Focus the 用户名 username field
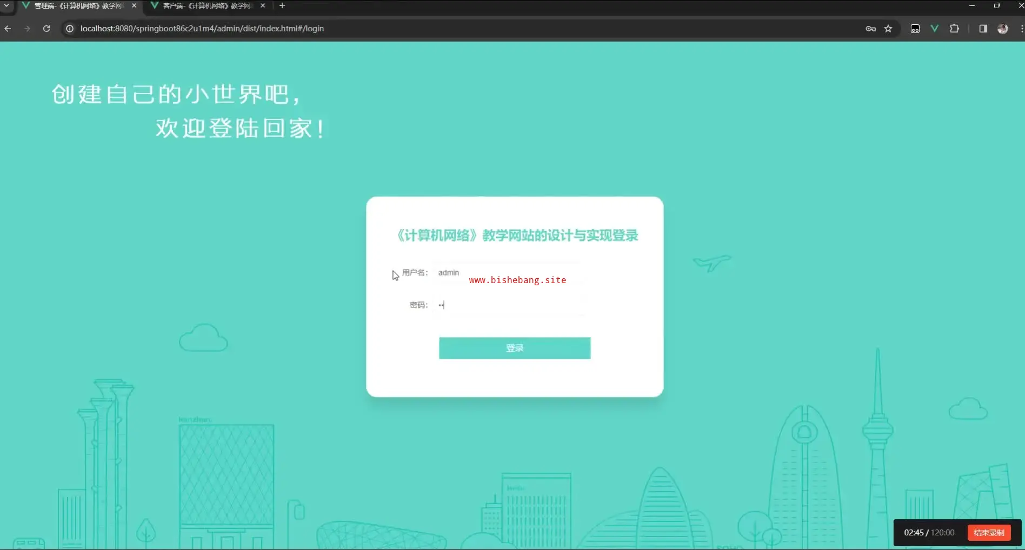The width and height of the screenshot is (1025, 550). (x=507, y=273)
